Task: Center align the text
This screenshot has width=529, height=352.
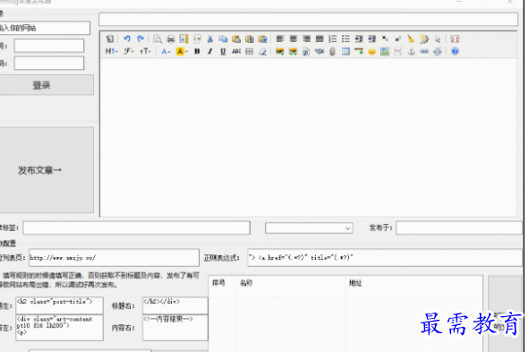Action: [x=294, y=39]
